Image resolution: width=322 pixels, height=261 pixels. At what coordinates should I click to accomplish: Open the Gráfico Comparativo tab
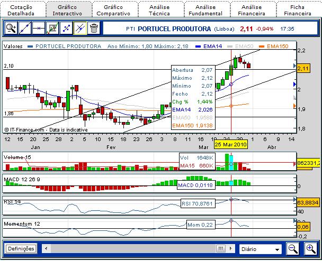[x=113, y=10]
